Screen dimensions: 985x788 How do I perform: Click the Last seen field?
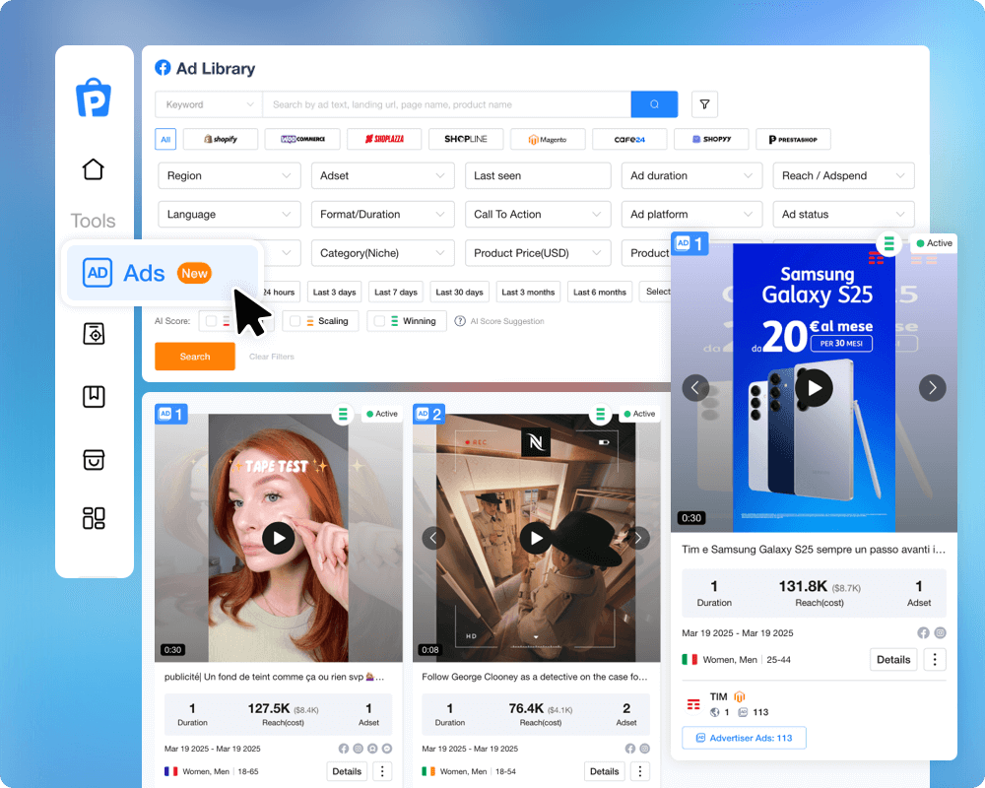click(x=538, y=175)
